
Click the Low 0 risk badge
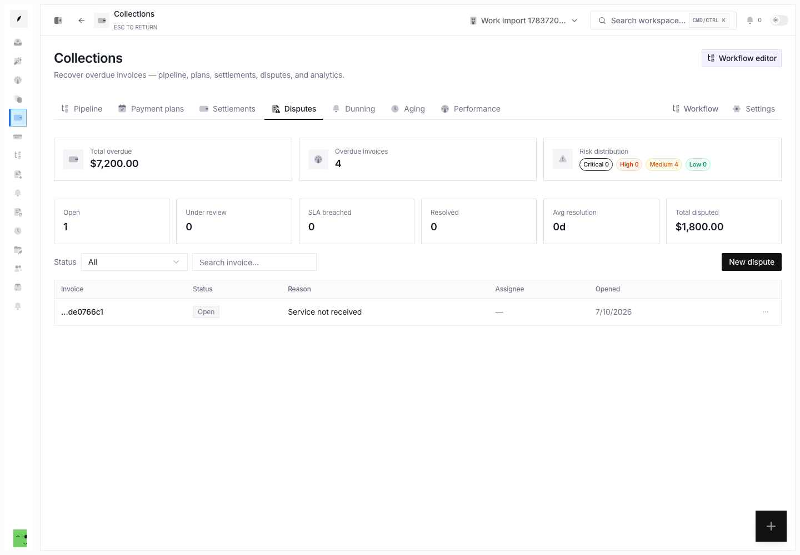pos(698,164)
